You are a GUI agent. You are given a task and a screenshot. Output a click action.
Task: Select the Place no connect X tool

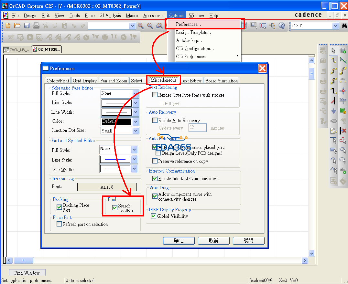343,131
